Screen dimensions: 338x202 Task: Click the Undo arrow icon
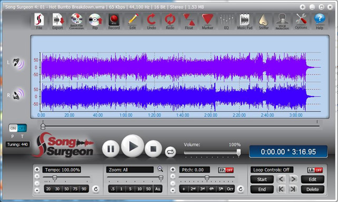coord(151,21)
